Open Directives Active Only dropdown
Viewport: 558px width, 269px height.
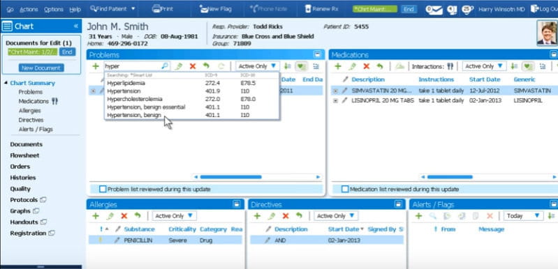336,216
